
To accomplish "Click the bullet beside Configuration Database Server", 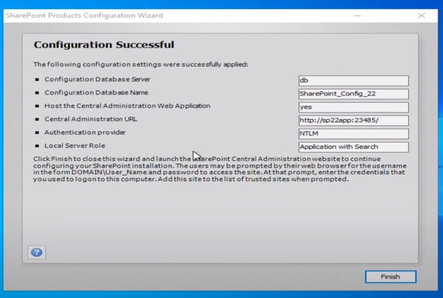I will click(37, 79).
